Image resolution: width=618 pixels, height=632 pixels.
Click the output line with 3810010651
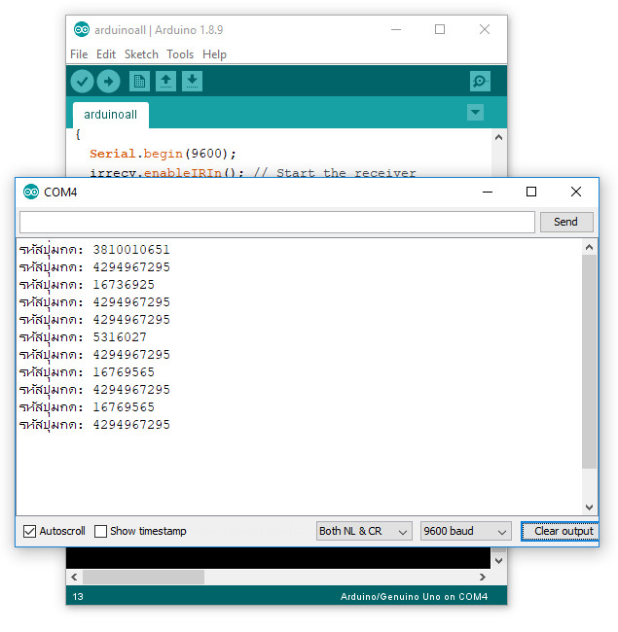click(x=94, y=250)
